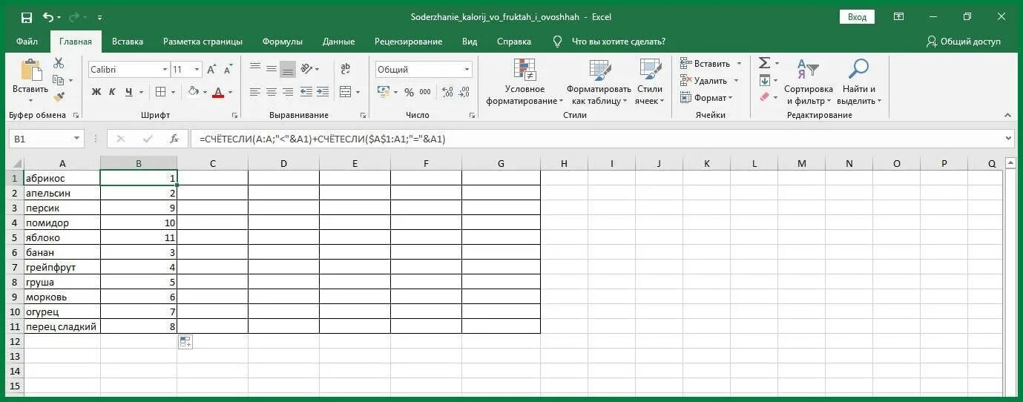Toggle bold Ж formatting
Screen dimensions: 1023x402
pyautogui.click(x=96, y=92)
